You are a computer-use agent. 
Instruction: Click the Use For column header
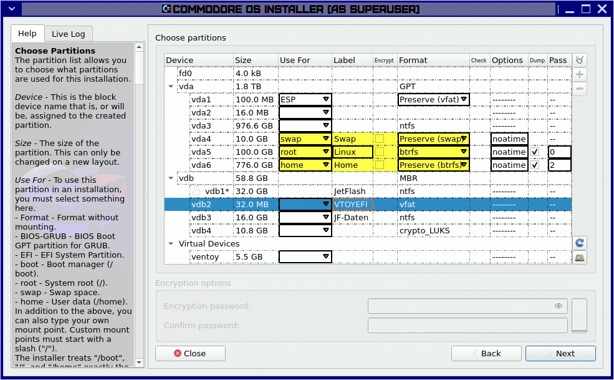coord(305,60)
